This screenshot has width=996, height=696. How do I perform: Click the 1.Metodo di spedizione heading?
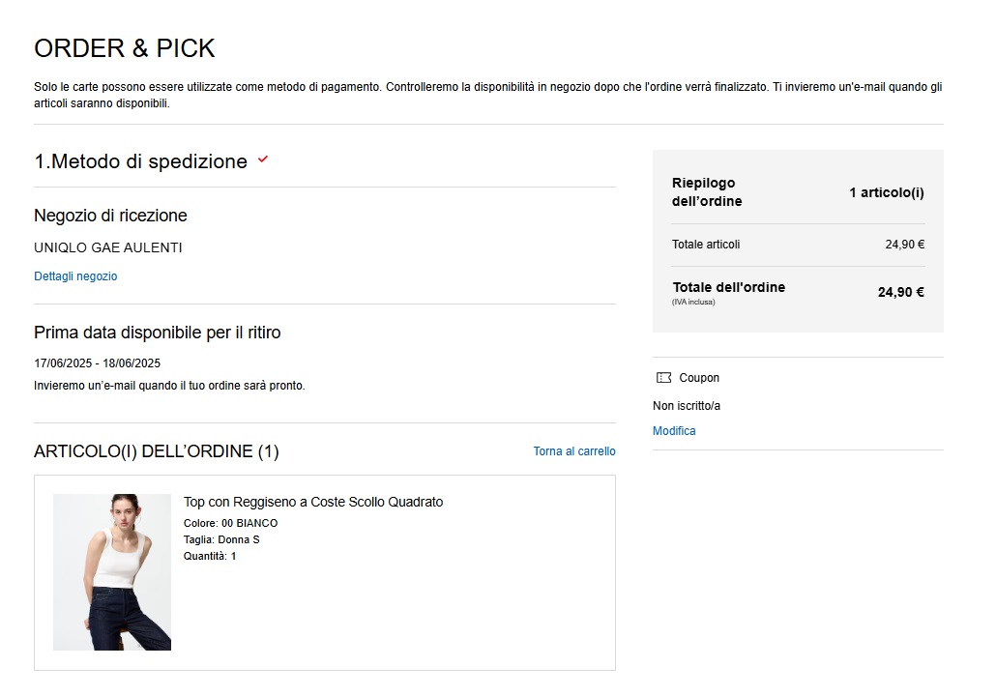point(141,161)
